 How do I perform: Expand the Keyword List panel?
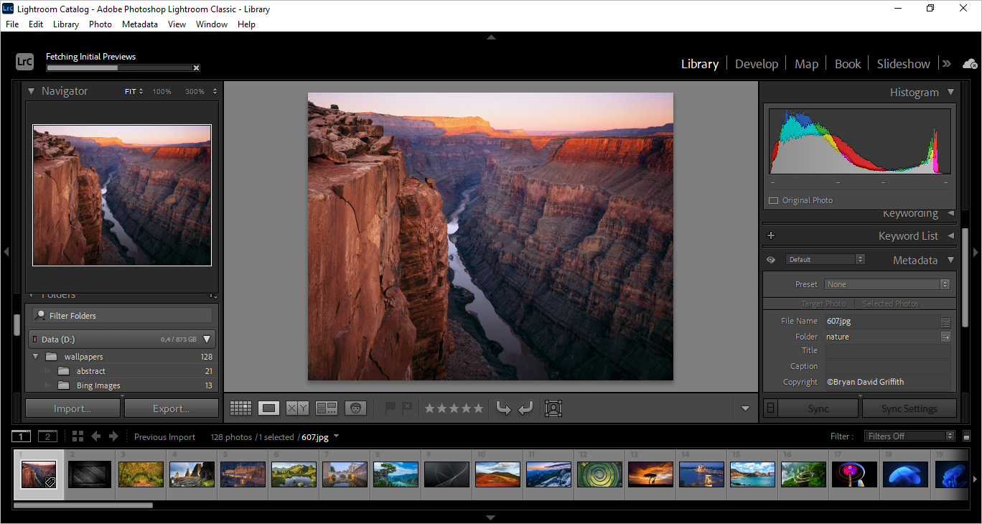point(950,235)
